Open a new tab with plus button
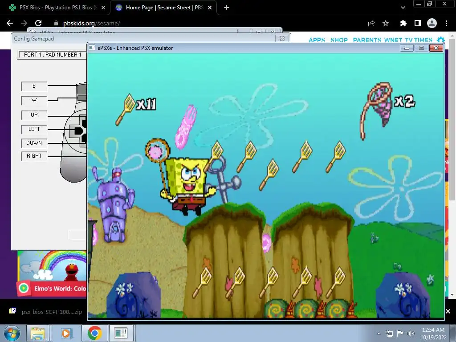456x342 pixels. click(227, 8)
